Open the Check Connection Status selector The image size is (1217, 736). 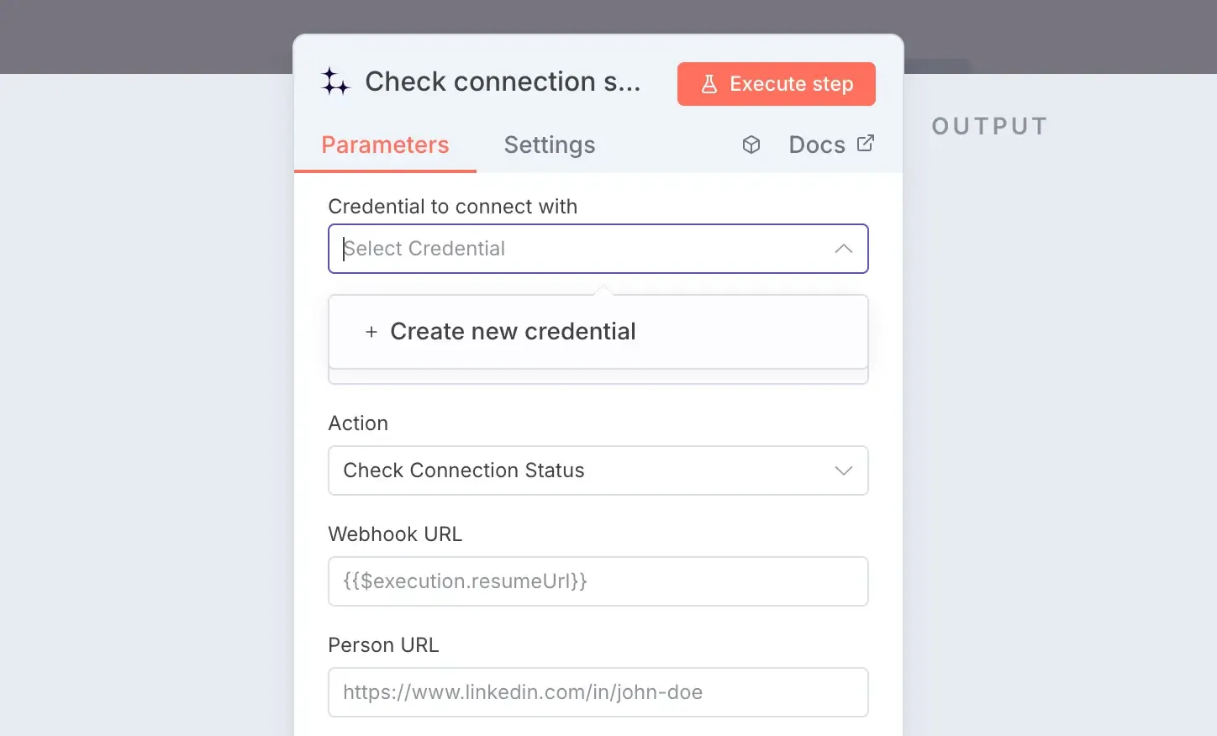[x=598, y=471]
